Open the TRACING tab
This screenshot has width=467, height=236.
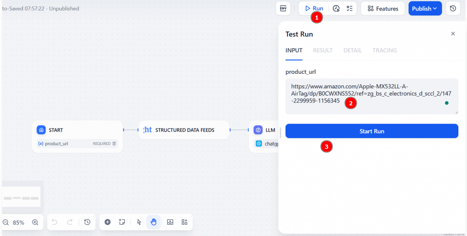(x=384, y=50)
